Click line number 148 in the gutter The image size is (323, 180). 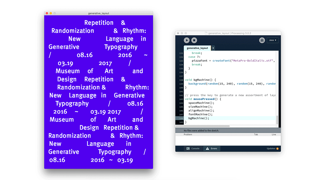click(x=181, y=118)
